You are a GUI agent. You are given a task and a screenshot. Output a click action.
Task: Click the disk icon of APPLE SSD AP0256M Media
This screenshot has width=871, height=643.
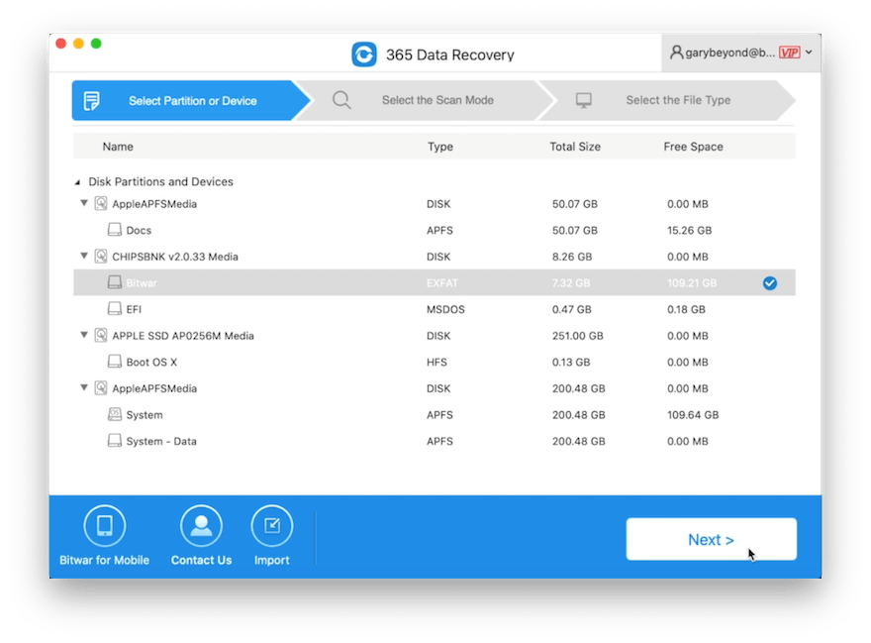click(101, 335)
